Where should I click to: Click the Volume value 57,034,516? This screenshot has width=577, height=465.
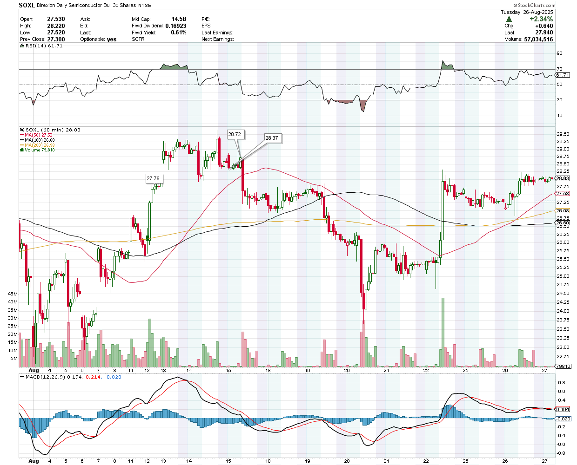538,39
